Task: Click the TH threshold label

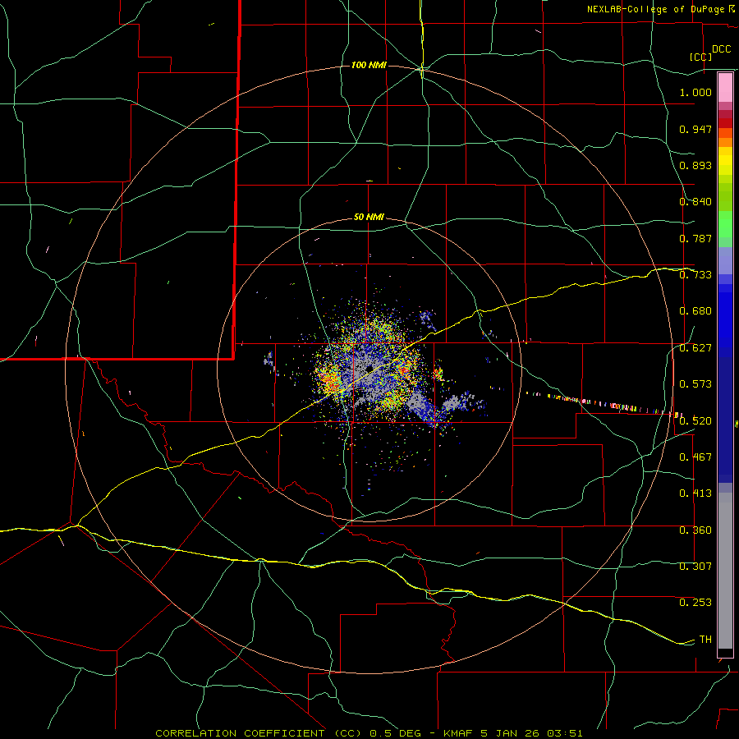Action: 705,640
